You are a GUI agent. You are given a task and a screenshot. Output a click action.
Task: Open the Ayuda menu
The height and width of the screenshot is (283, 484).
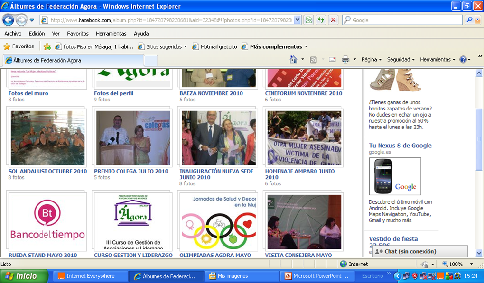(x=141, y=34)
